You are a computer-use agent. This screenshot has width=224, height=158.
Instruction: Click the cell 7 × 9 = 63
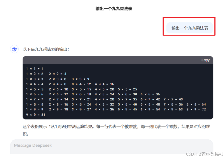tap(173, 109)
